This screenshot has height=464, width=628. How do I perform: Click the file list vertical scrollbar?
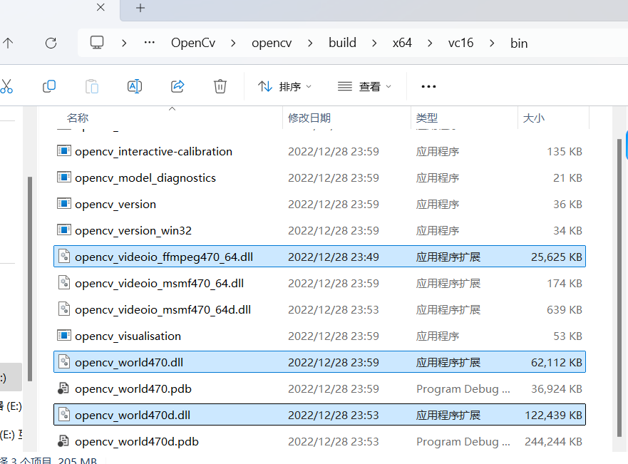619,288
